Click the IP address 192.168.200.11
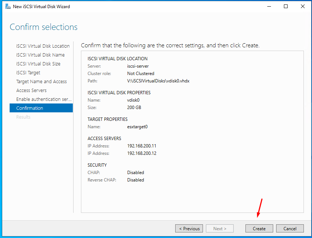 point(142,146)
